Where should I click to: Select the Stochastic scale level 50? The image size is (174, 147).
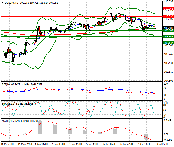pos(165,110)
